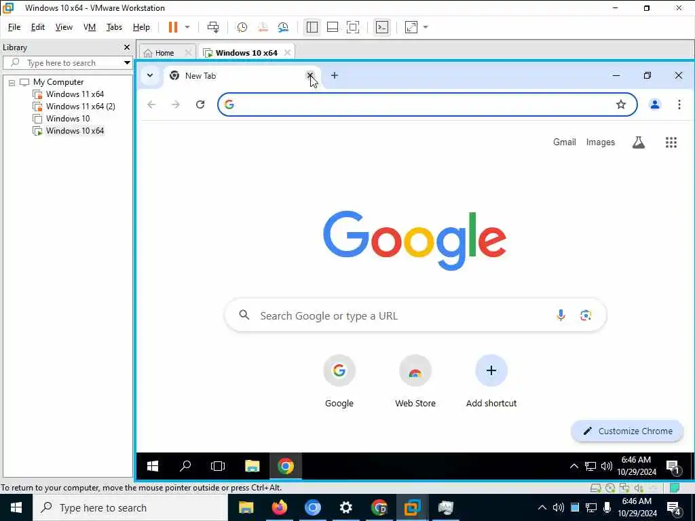Close the Library panel

click(x=127, y=47)
